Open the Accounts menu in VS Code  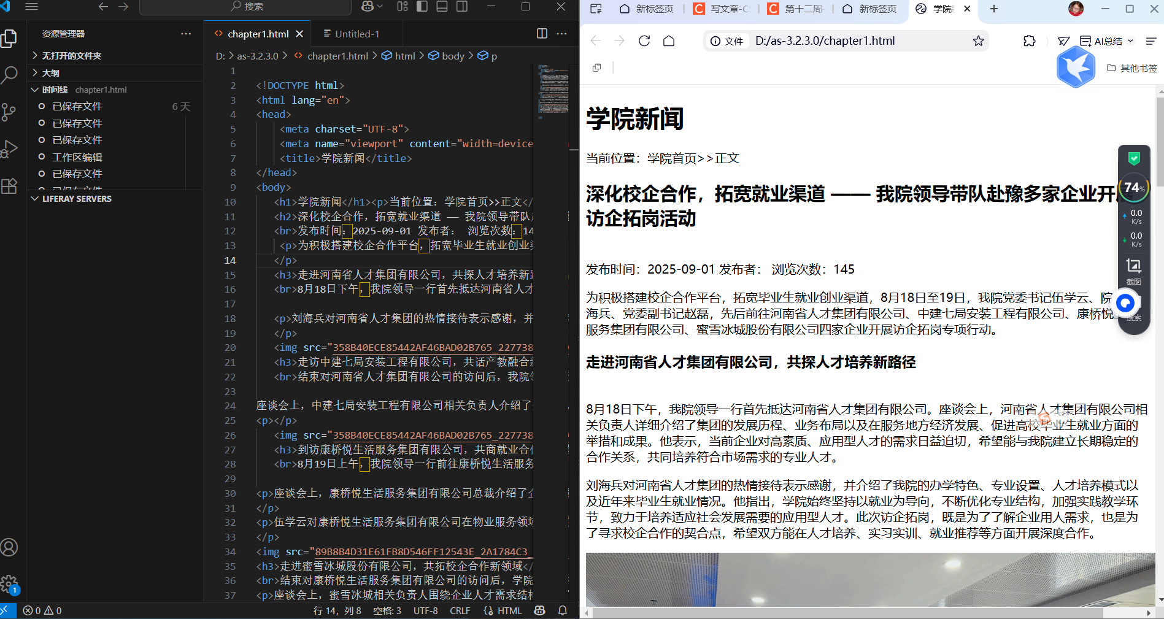point(9,547)
